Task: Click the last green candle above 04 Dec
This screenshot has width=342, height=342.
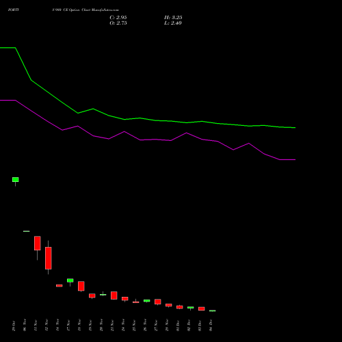Action: point(213,311)
